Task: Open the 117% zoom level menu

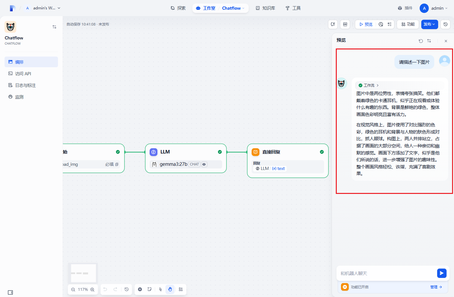Action: click(83, 290)
